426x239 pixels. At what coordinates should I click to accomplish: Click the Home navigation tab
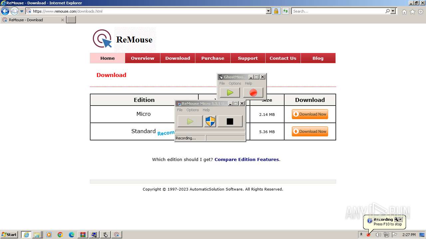coord(107,58)
